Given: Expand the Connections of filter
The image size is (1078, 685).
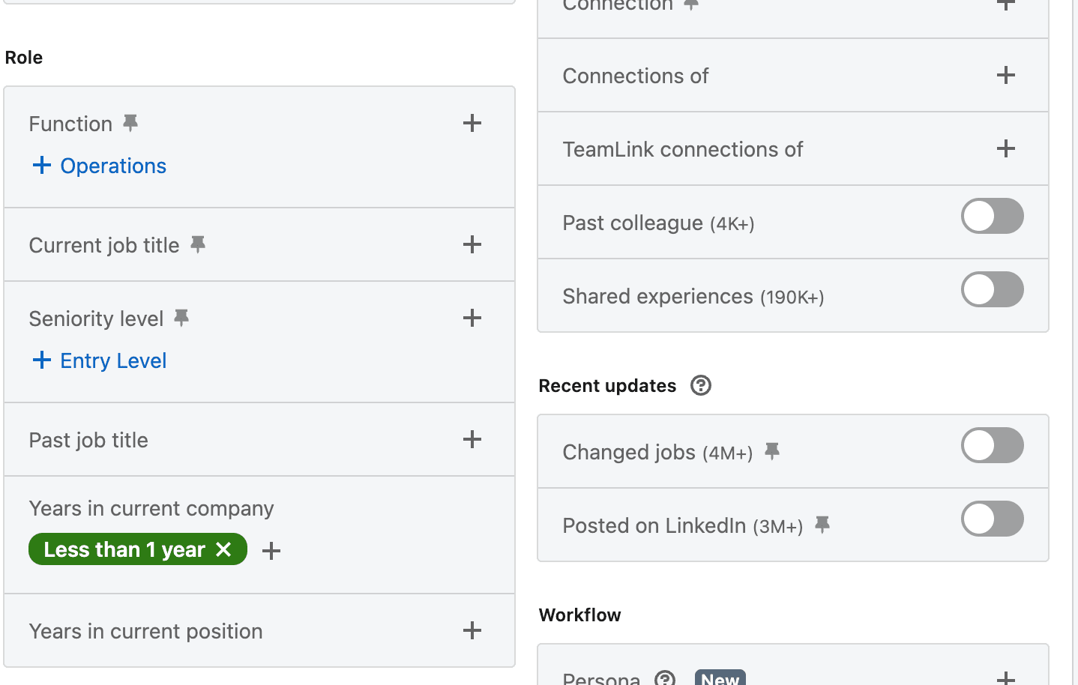Looking at the screenshot, I should tap(1006, 75).
